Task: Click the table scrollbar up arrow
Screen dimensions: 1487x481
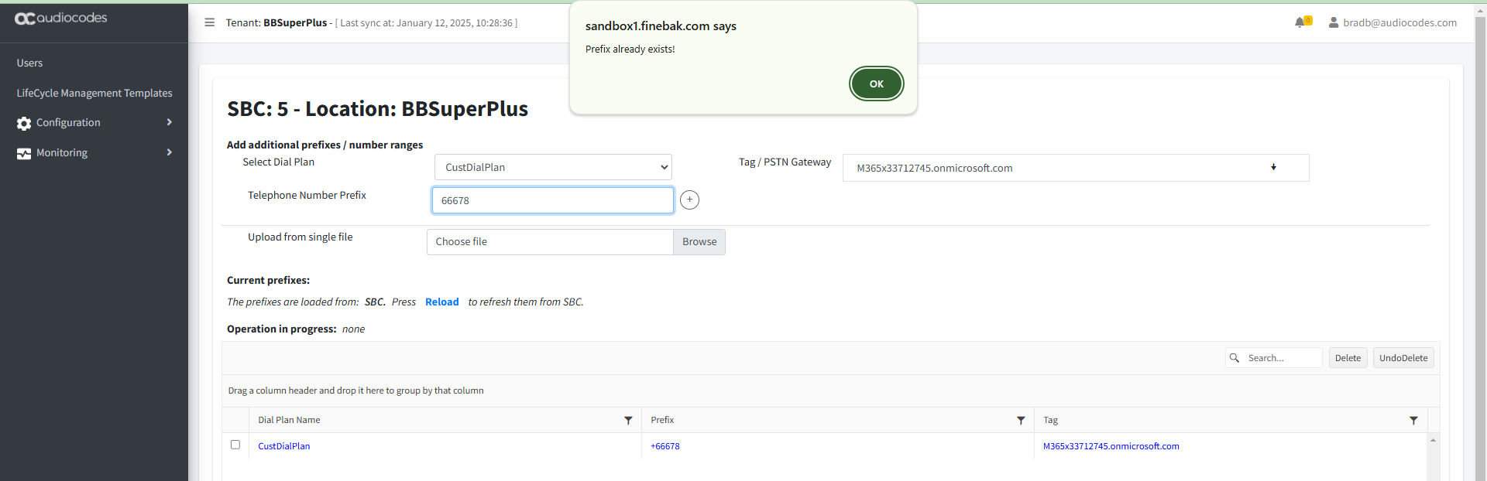Action: click(1433, 440)
